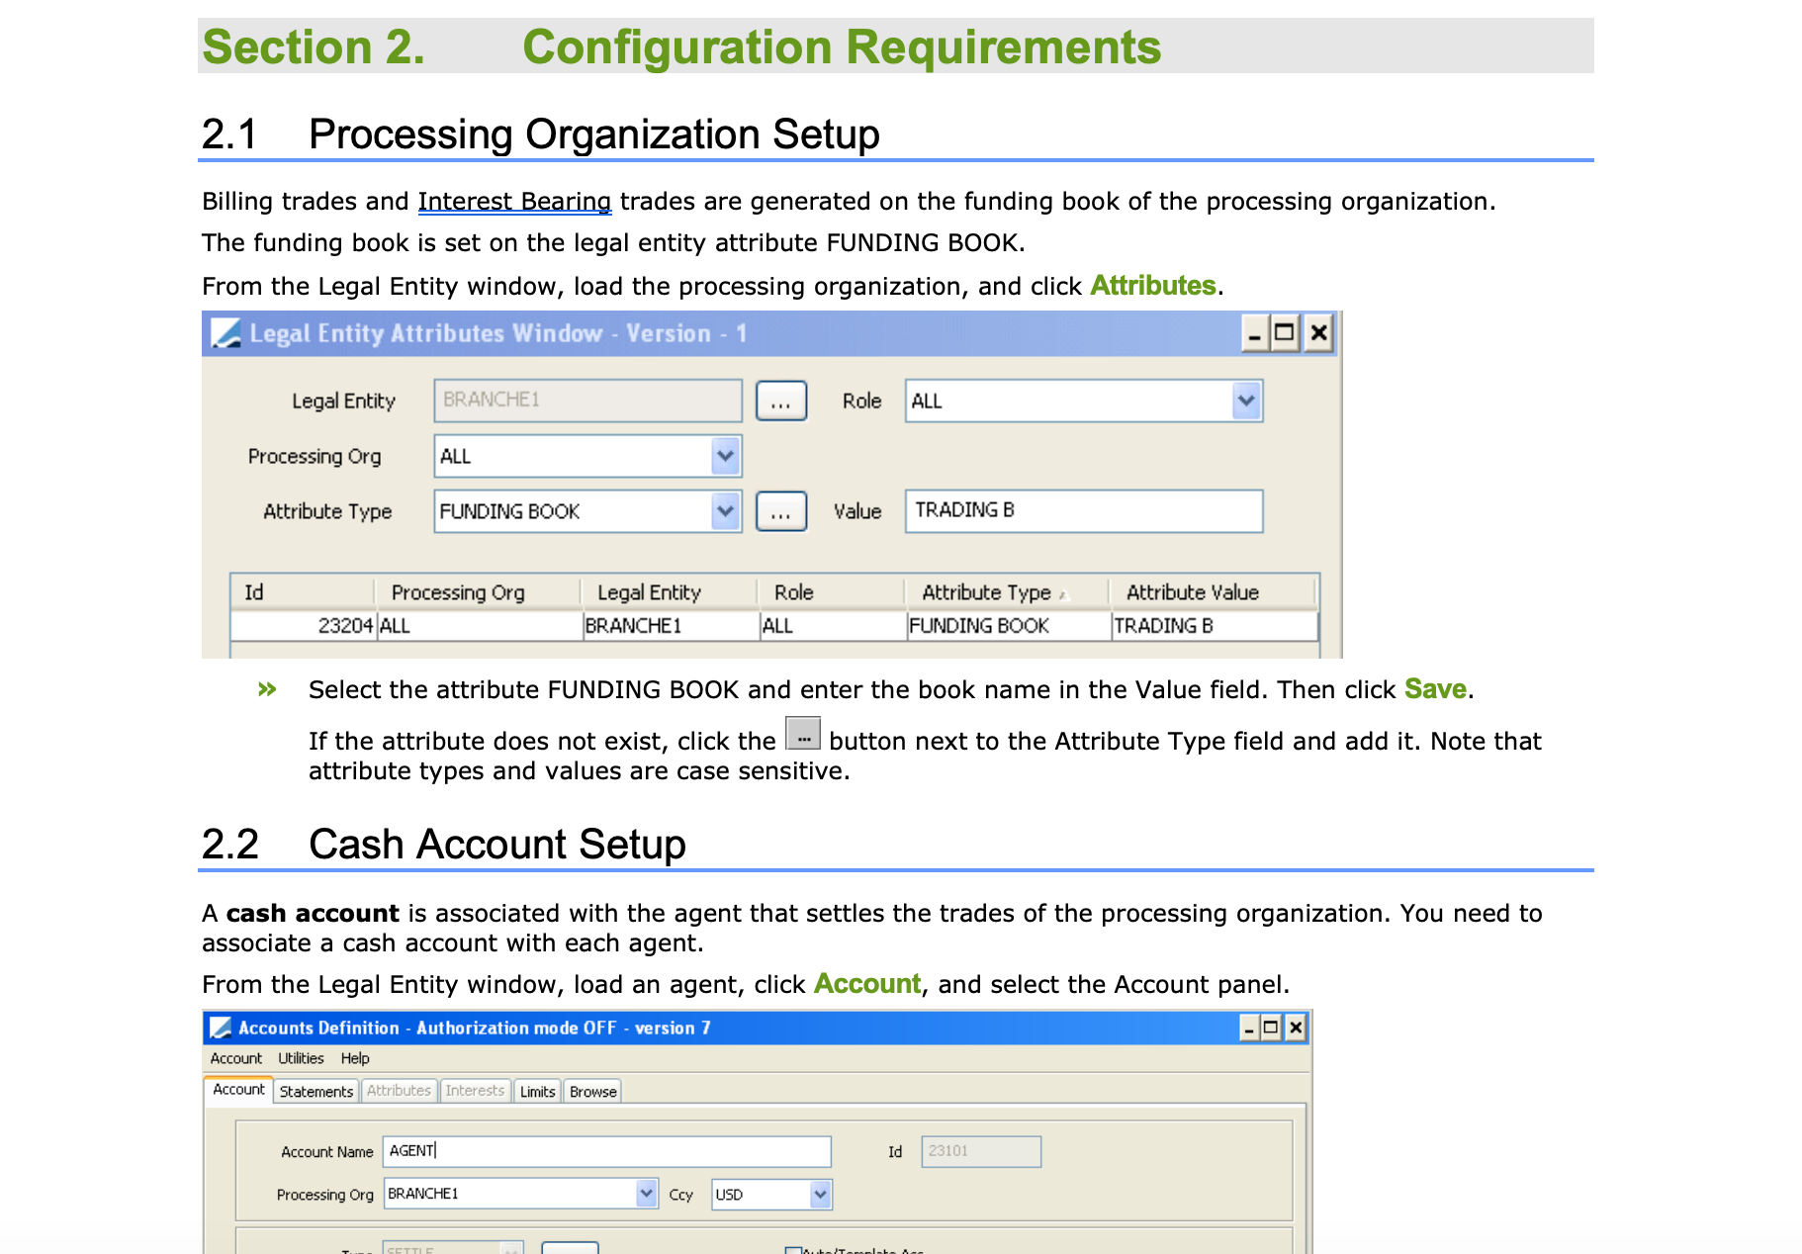Close the Legal Entity Attributes window

[1318, 333]
